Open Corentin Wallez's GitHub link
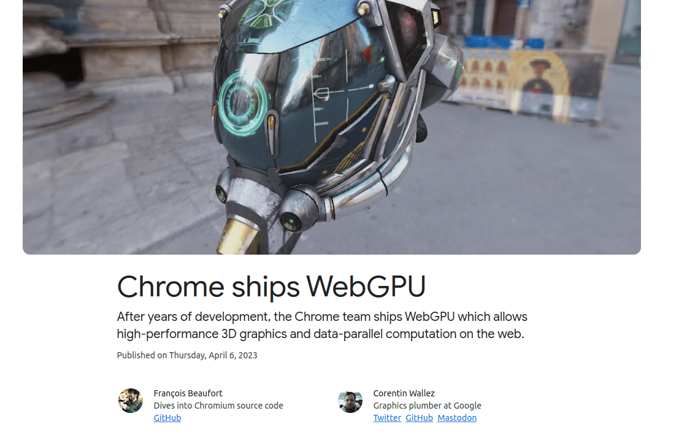 pyautogui.click(x=419, y=418)
